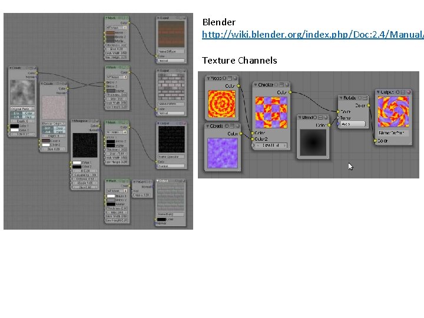Viewport: 424px width, 318px height.
Task: Click the purple Clouds node's Color output socket
Action: pyautogui.click(x=241, y=134)
